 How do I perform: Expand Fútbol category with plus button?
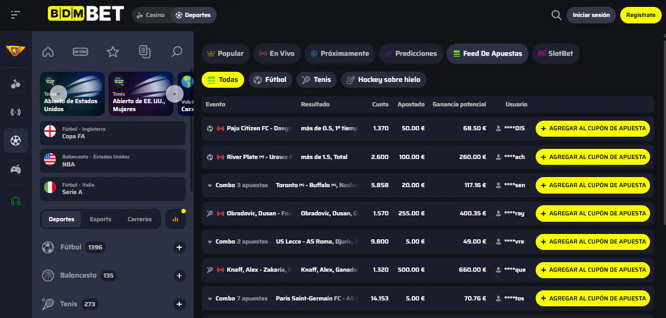pyautogui.click(x=179, y=247)
